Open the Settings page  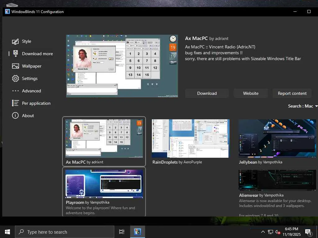pyautogui.click(x=30, y=78)
